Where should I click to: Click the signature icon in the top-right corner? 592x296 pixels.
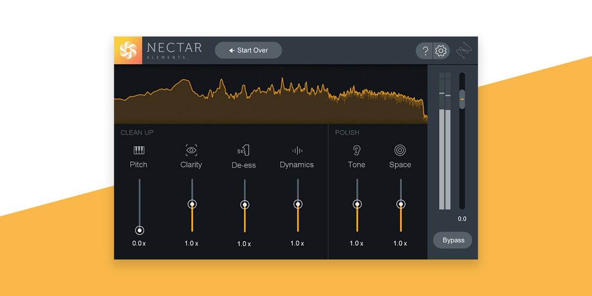pos(465,50)
